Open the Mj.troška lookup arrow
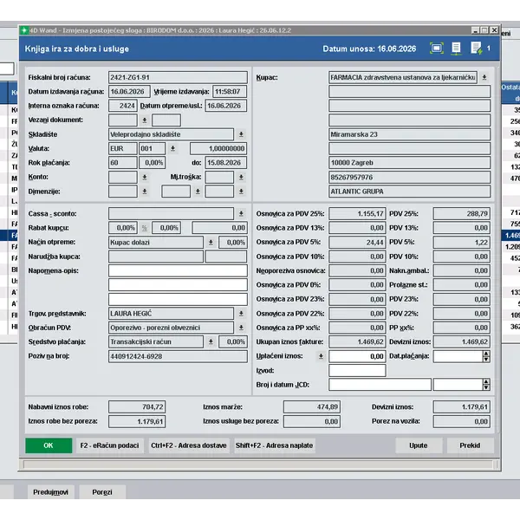Screen dimensions: 520x520 click(x=241, y=177)
